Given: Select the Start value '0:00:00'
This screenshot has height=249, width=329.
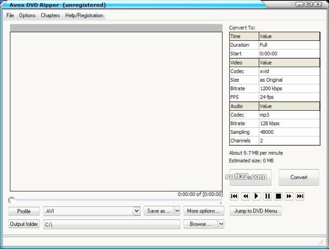Looking at the screenshot, I should [289, 54].
